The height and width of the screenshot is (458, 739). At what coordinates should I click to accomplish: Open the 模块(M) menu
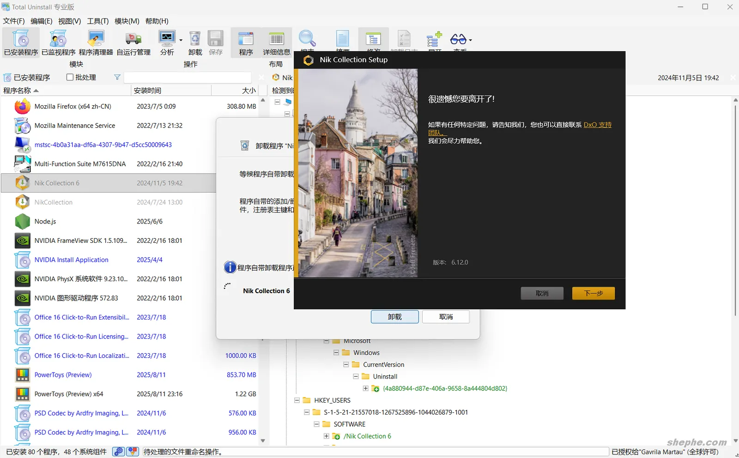(x=127, y=21)
